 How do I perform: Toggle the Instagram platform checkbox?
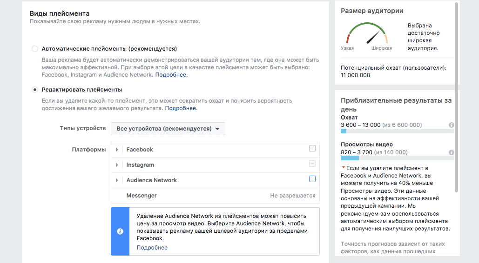312,164
